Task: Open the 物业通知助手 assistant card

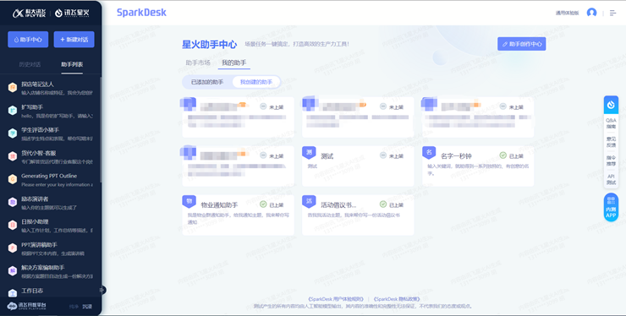Action: [x=239, y=215]
